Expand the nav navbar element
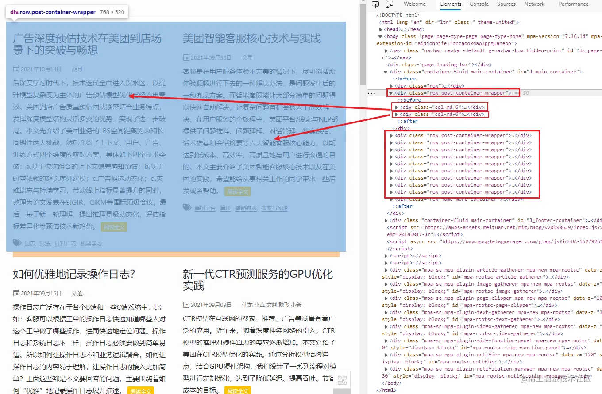The height and width of the screenshot is (394, 602). [x=386, y=50]
